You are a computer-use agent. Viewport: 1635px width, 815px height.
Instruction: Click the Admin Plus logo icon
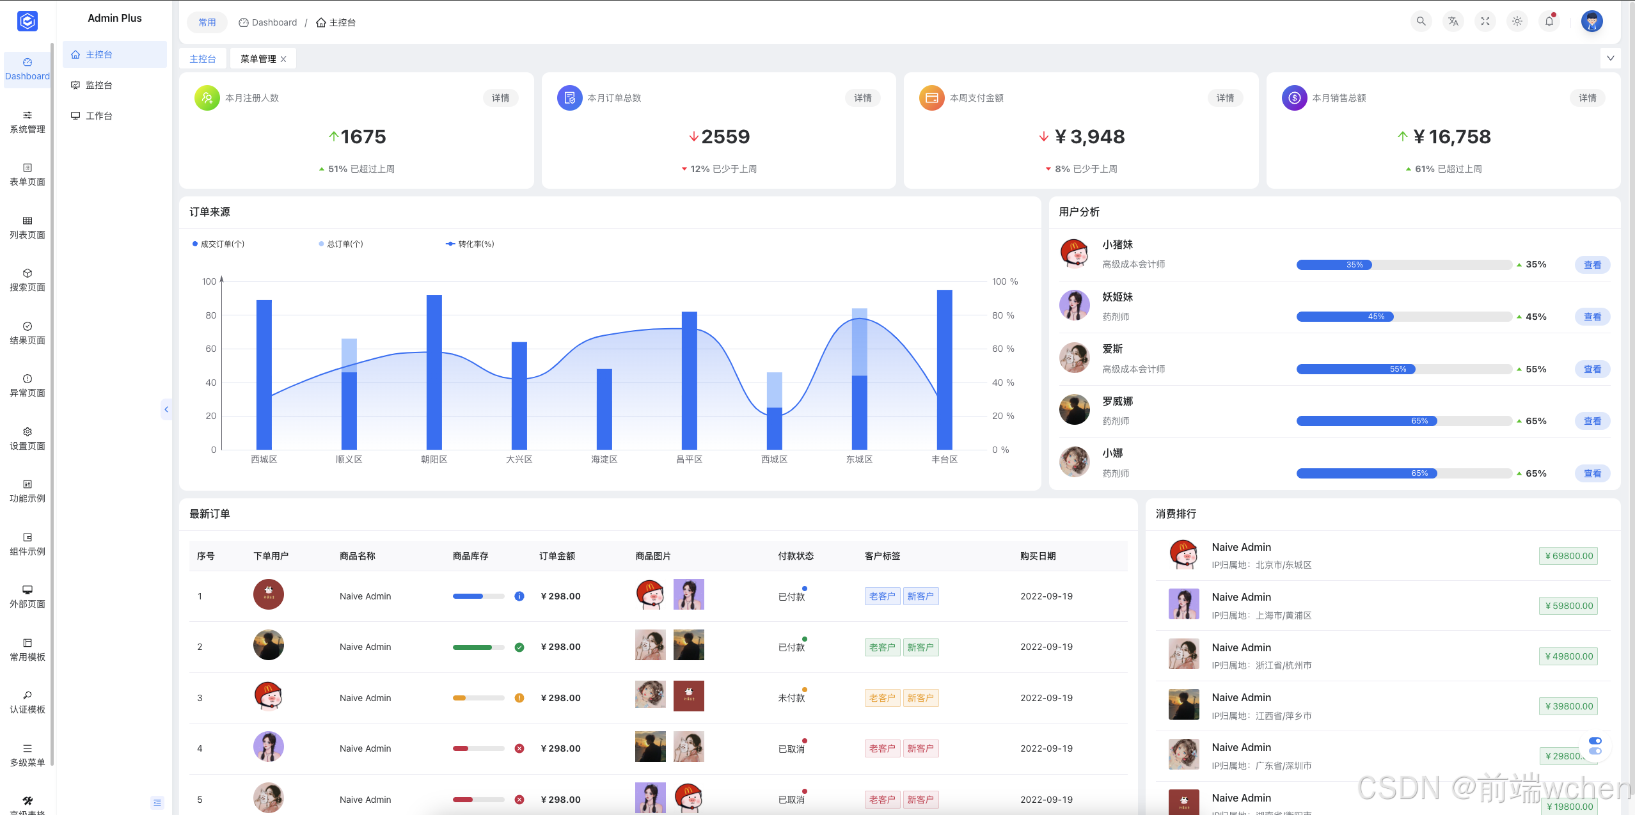(x=28, y=21)
